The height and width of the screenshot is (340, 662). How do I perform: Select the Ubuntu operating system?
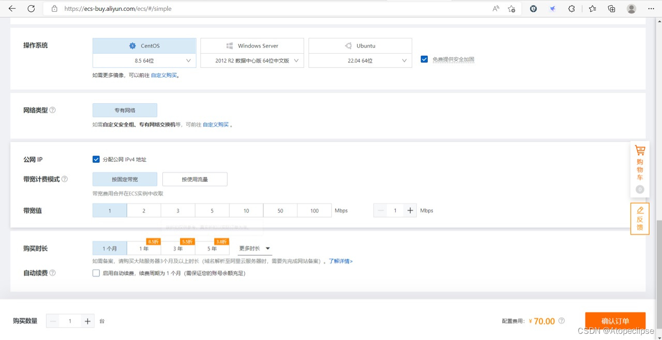(x=360, y=45)
